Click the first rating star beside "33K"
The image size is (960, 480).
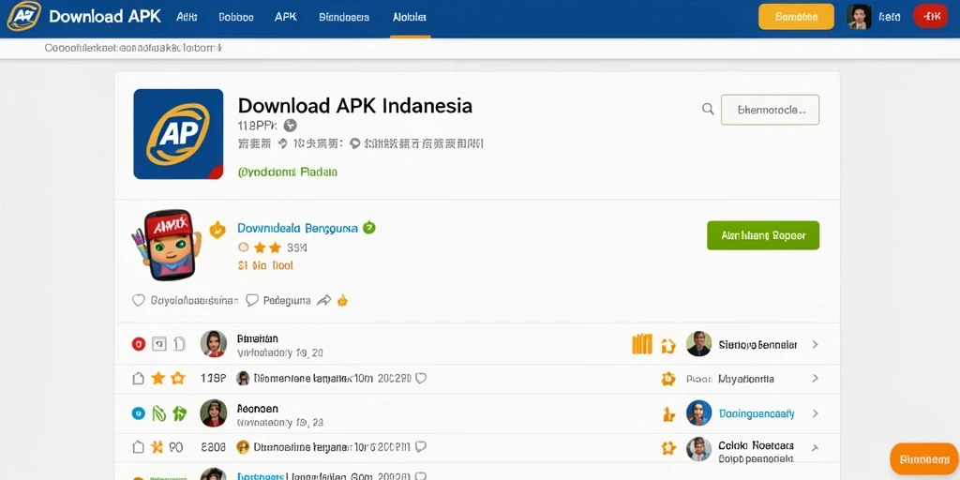pos(260,247)
